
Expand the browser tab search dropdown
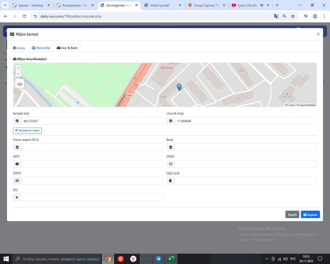point(5,5)
